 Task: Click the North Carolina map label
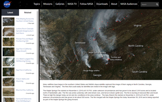click(x=136, y=46)
